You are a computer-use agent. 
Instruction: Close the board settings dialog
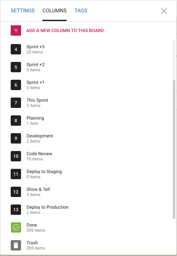coord(164,11)
